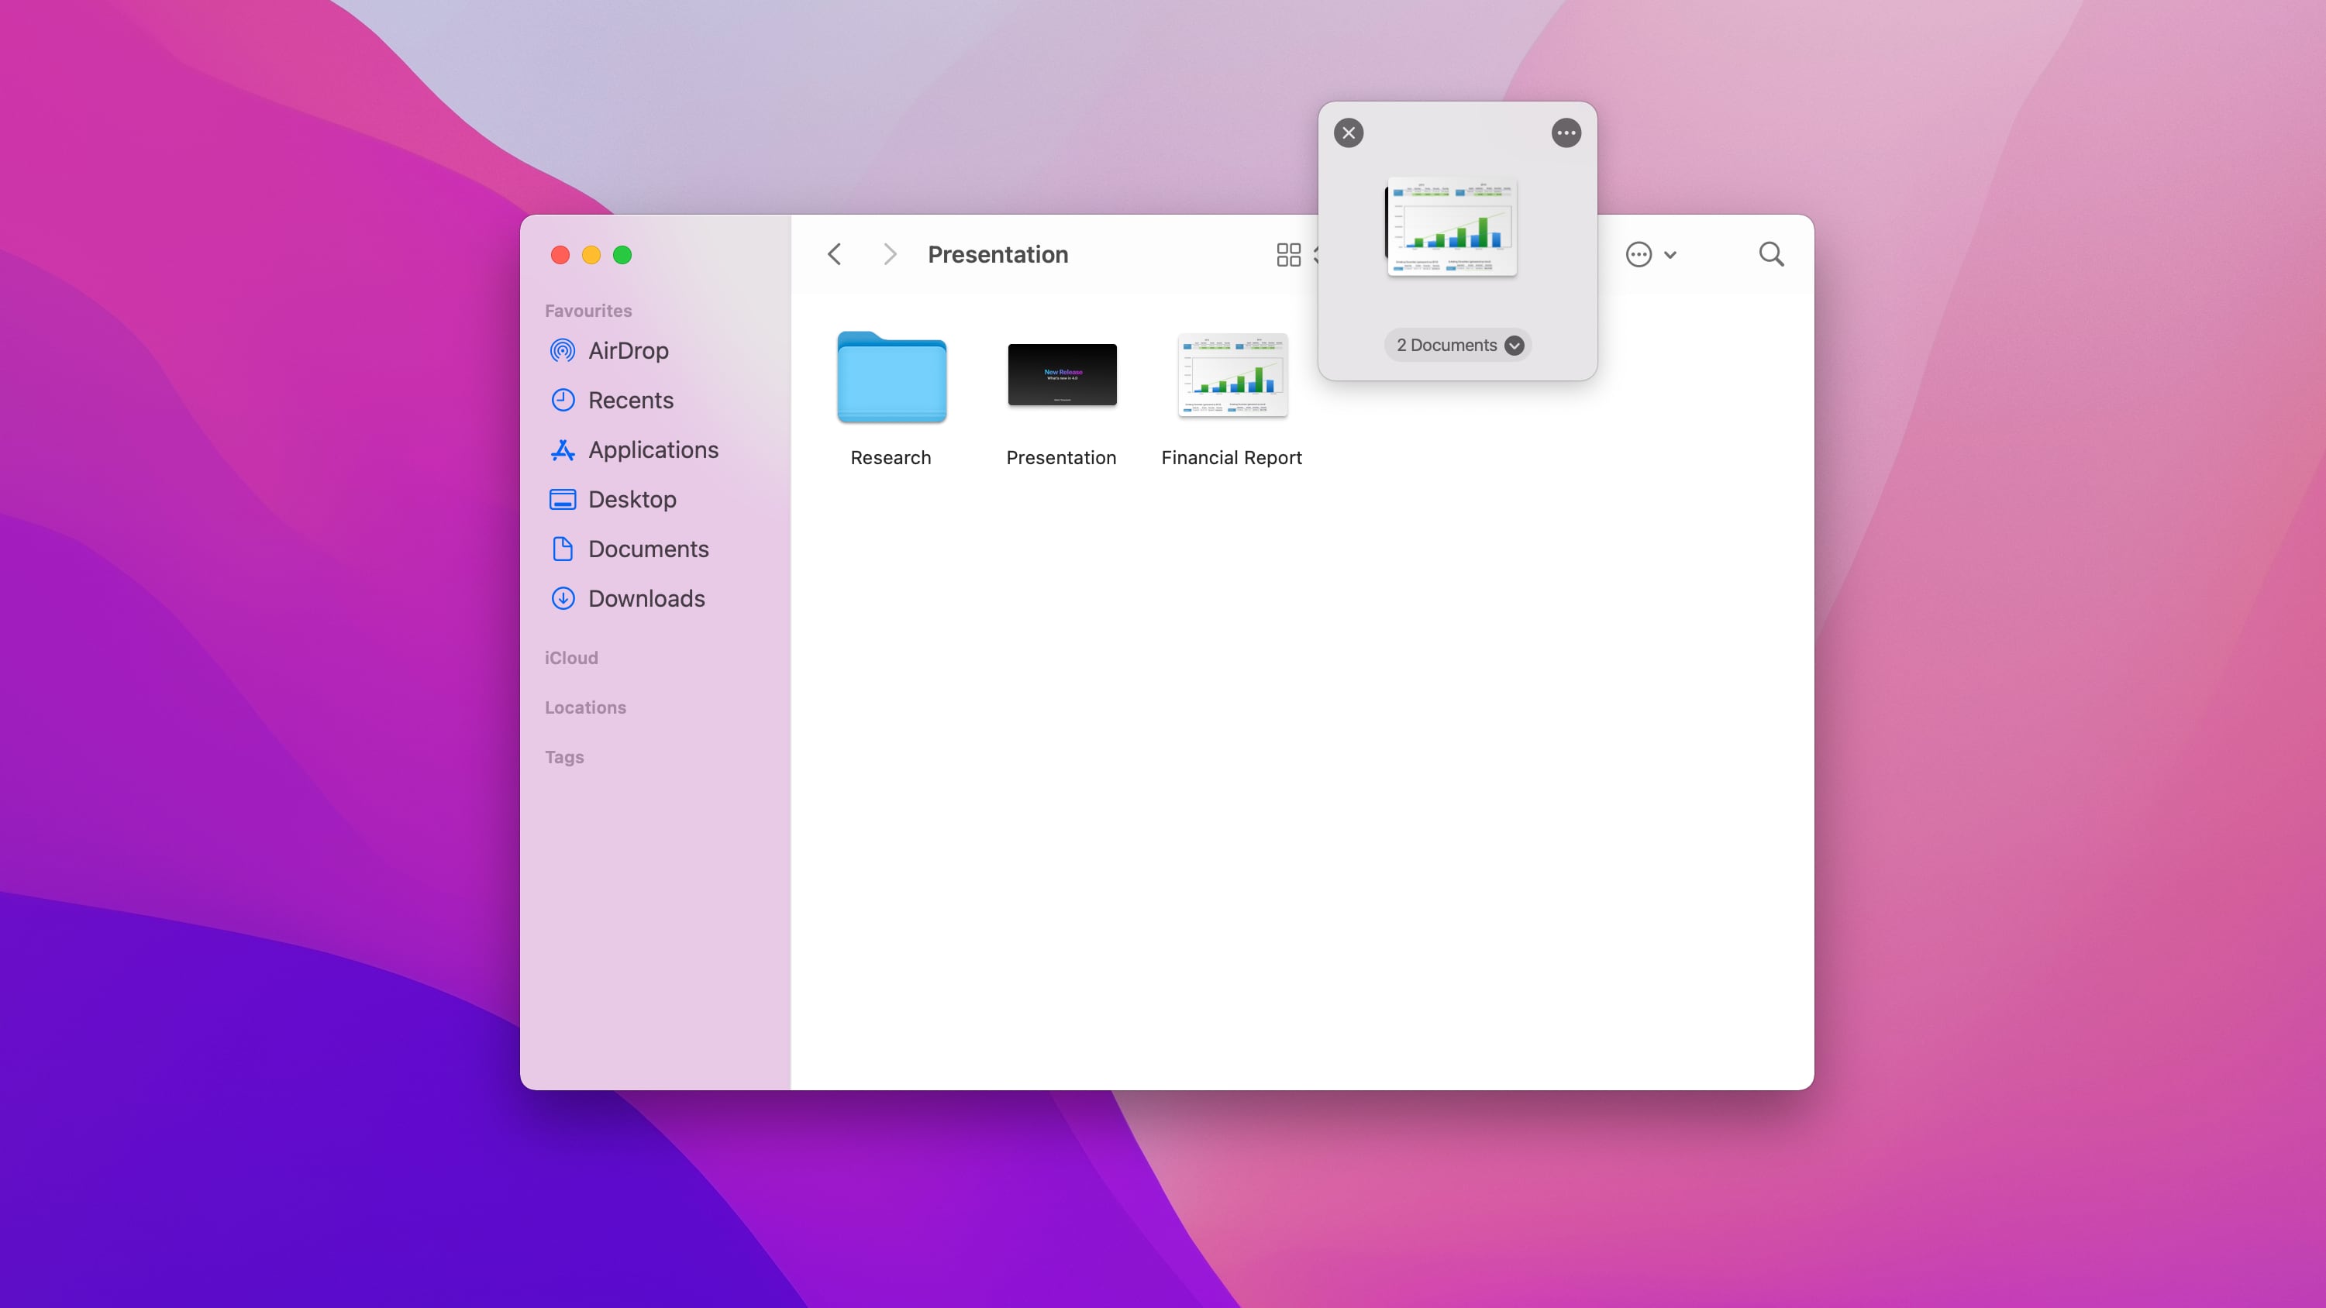Open the Research folder
Viewport: 2326px width, 1308px height.
891,378
